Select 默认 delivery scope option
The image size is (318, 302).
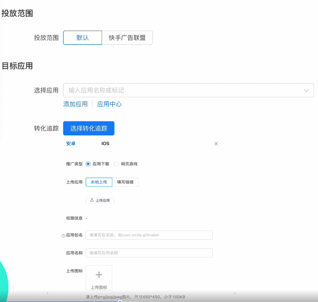point(82,38)
